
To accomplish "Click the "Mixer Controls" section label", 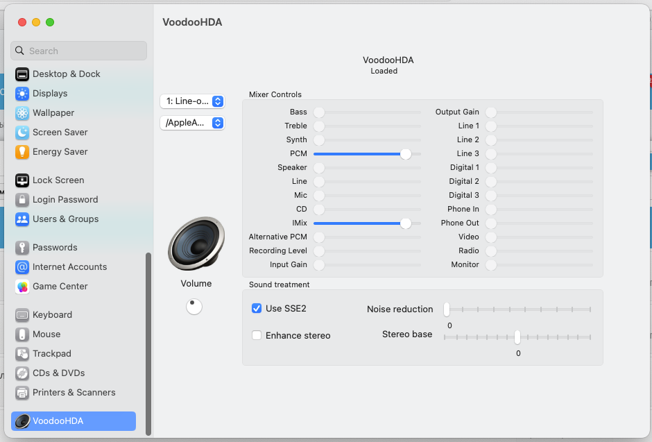I will pos(275,94).
